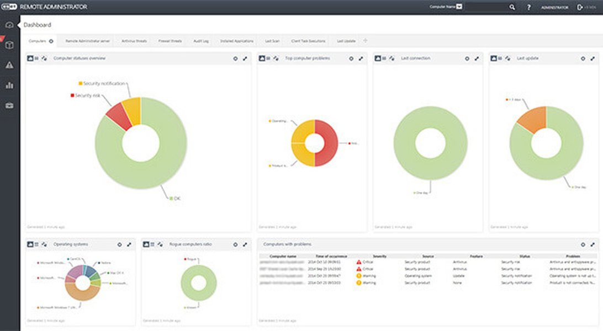Open the Client Task Executions tab
The image size is (603, 331).
point(308,41)
